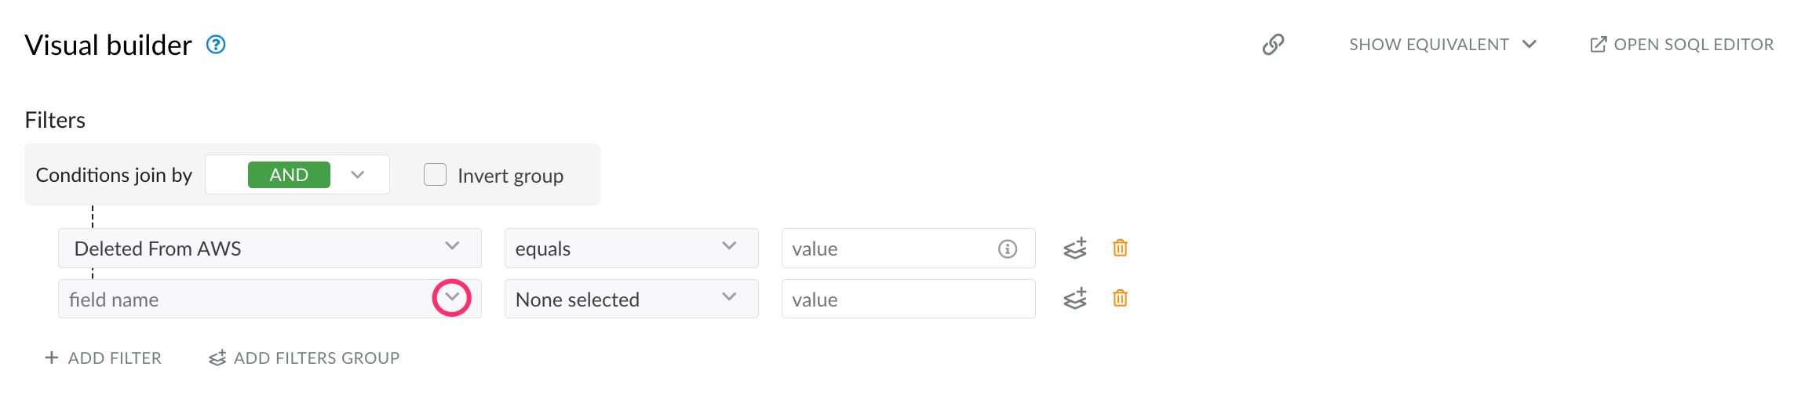1794x403 pixels.
Task: Open the equals operator dropdown
Action: pos(729,246)
